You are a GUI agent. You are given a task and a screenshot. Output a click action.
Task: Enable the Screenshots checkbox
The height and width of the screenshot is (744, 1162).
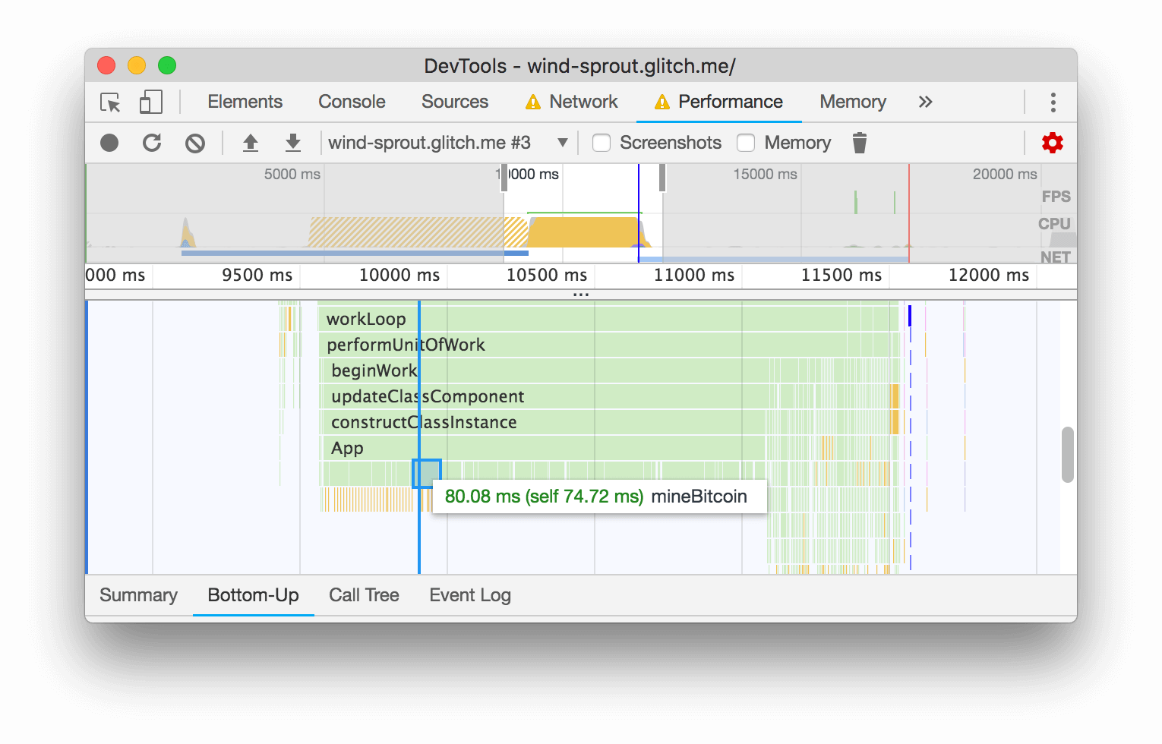point(602,142)
